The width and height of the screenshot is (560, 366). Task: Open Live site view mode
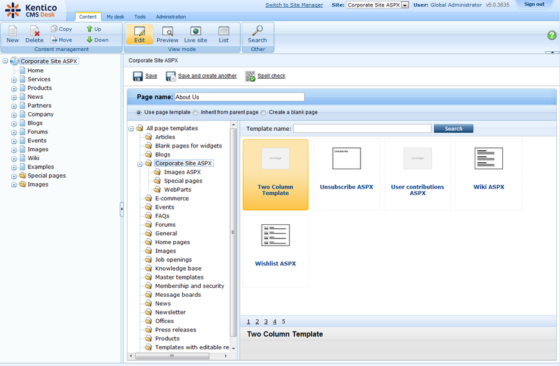[x=196, y=31]
